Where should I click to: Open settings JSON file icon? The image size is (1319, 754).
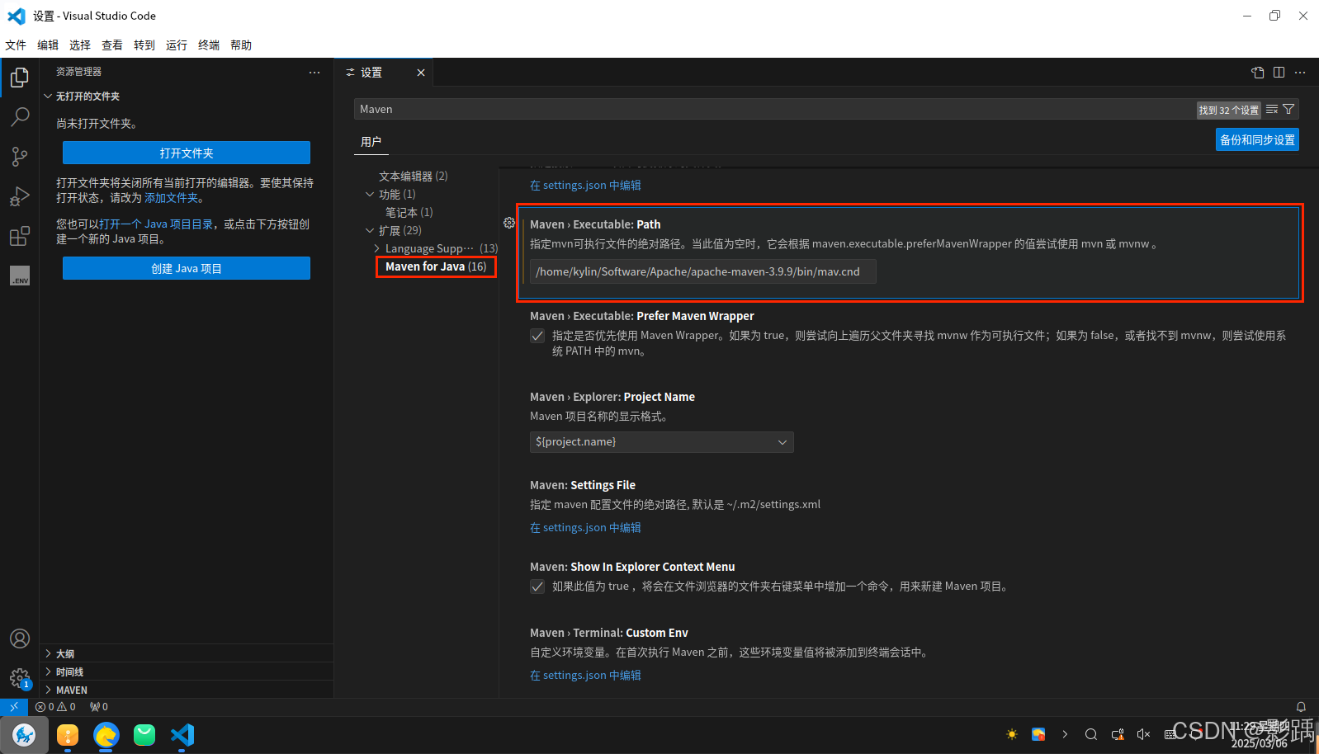click(x=1257, y=73)
